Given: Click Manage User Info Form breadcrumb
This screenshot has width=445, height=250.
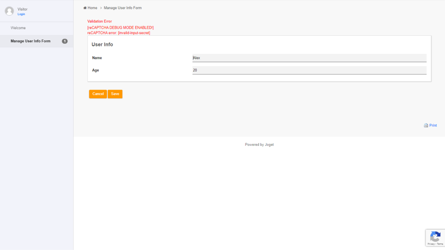Looking at the screenshot, I should (x=123, y=8).
